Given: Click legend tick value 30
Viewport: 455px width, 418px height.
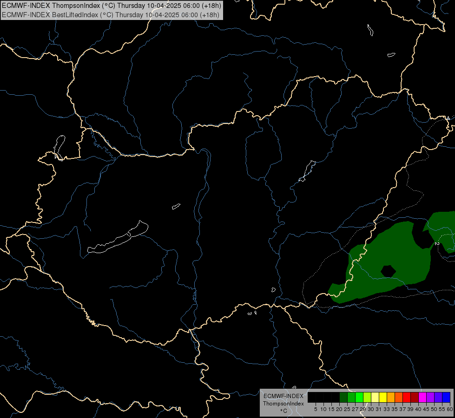Looking at the screenshot, I should 371,409.
